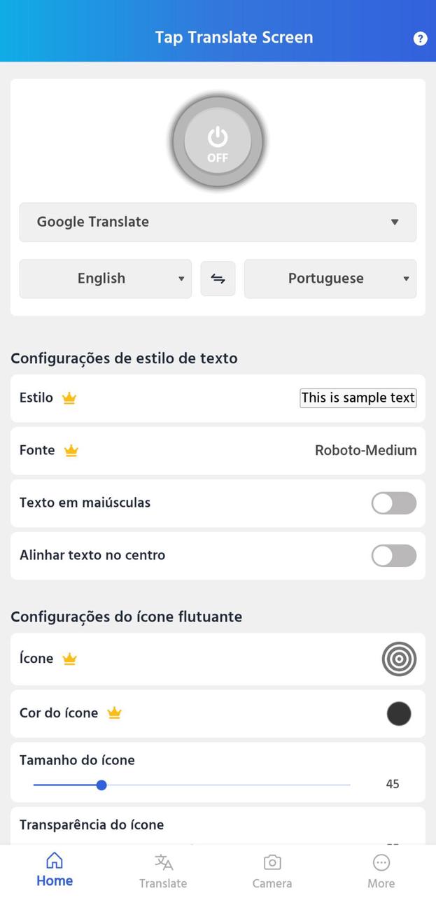Turn on Alinhar texto no centro
This screenshot has height=898, width=436.
(x=393, y=555)
